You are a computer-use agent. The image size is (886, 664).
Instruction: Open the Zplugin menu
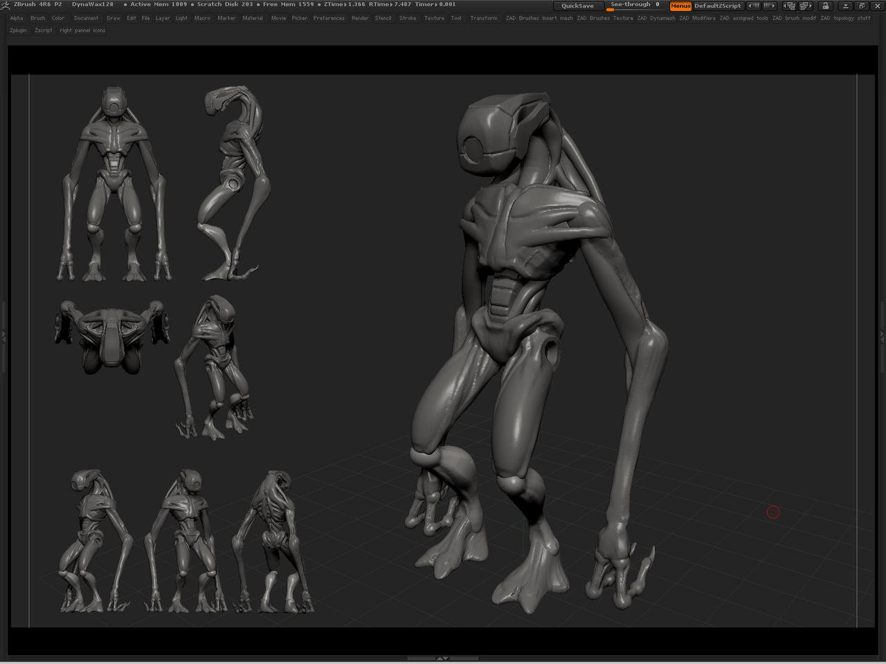coord(18,30)
